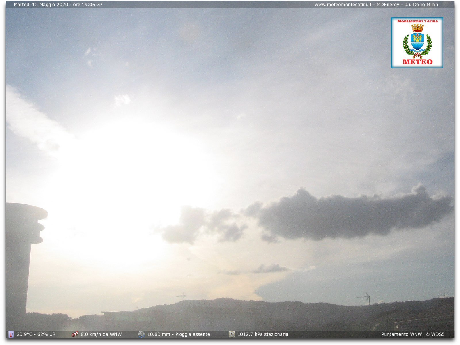Screen dimensions: 460x345
Task: Click the 'MDEnergy - p.i. Dario Milan' text
Action: pos(407,5)
